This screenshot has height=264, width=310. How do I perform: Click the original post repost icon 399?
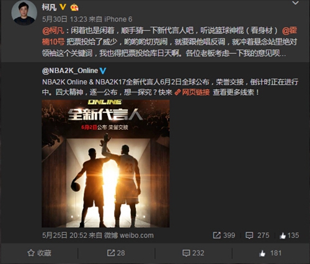coord(224,235)
